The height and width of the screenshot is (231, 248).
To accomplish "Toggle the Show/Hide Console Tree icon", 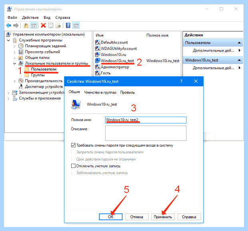I will pos(34,26).
